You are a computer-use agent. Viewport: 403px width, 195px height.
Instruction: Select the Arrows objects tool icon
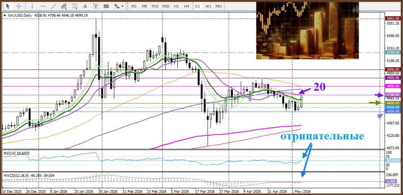(x=117, y=6)
